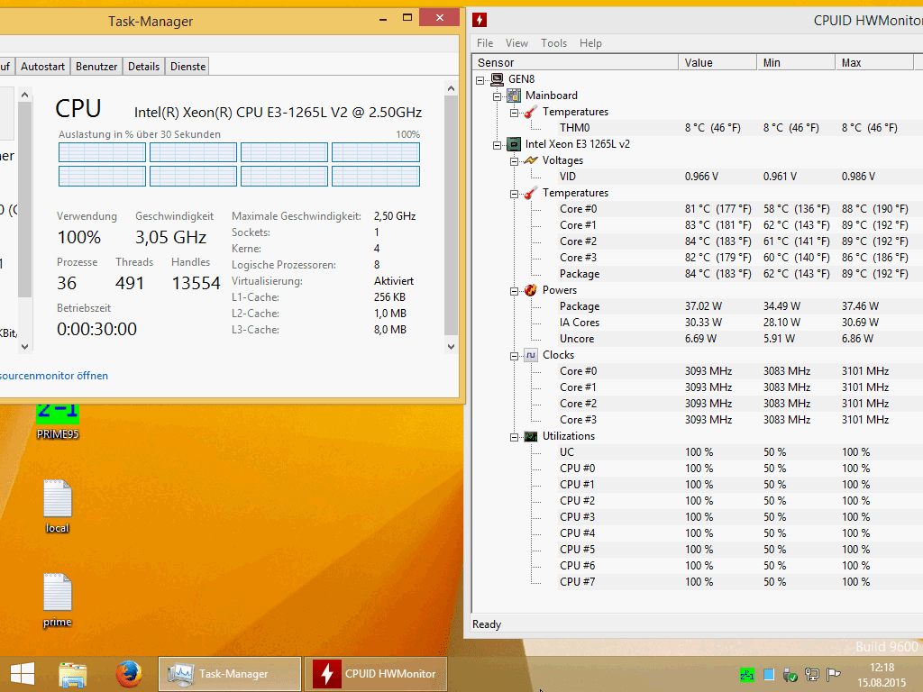The width and height of the screenshot is (923, 692).
Task: Click the up arrow of Task-Manager's left list scrollbar
Action: click(24, 94)
